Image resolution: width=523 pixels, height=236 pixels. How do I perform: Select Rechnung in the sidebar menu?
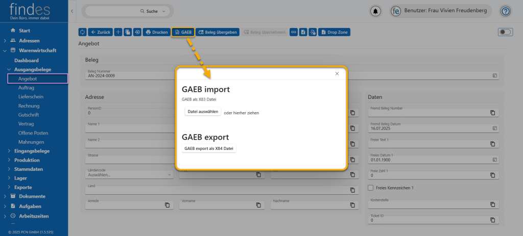click(x=29, y=106)
